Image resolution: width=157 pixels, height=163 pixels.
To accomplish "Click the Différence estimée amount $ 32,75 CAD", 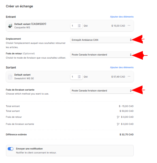I will point(126,134).
